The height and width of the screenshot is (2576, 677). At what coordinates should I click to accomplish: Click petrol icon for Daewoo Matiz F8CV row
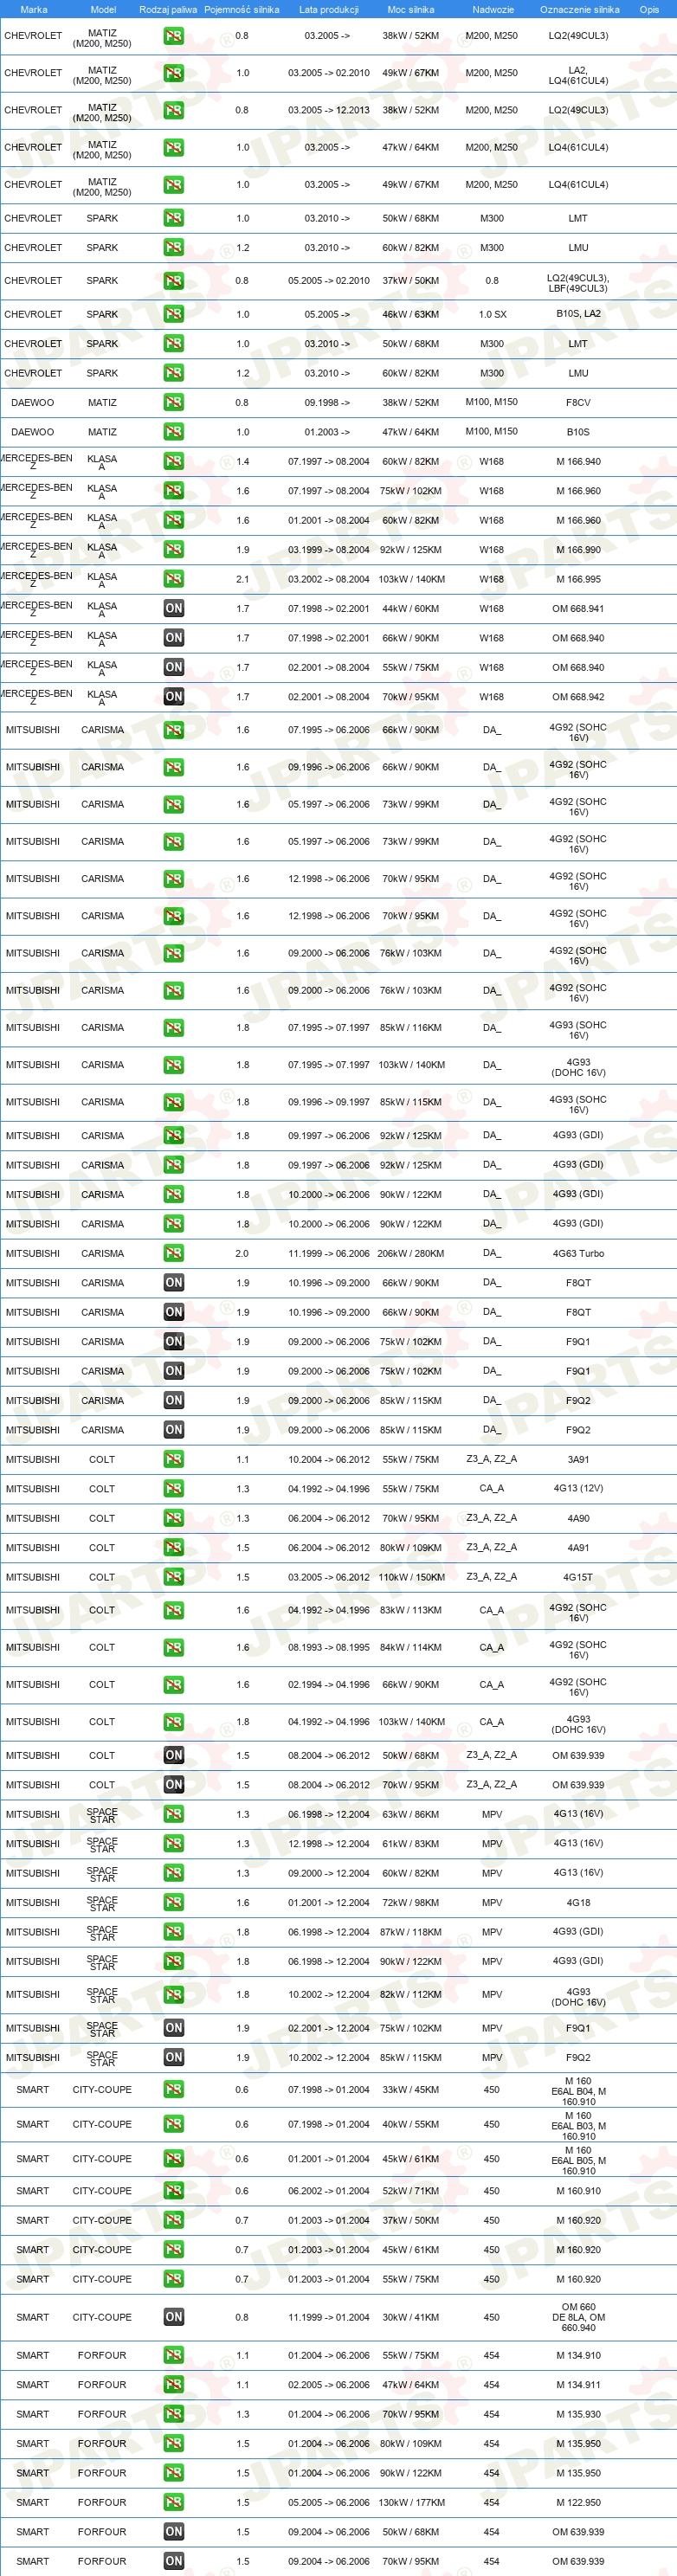tap(174, 403)
